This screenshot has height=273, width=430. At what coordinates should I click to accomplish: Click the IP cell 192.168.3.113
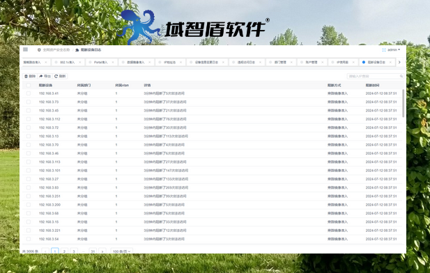click(49, 162)
